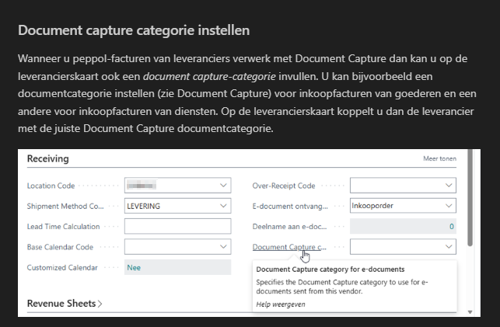Open the Over-Receipt Code dropdown
Screen dimensions: 500x327
(x=449, y=186)
